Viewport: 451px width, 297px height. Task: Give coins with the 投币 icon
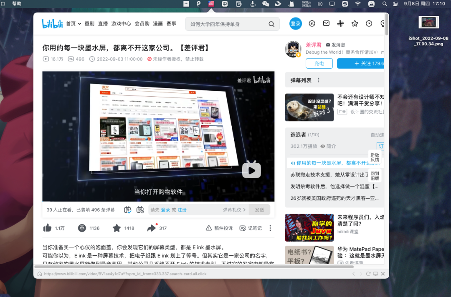(x=82, y=228)
